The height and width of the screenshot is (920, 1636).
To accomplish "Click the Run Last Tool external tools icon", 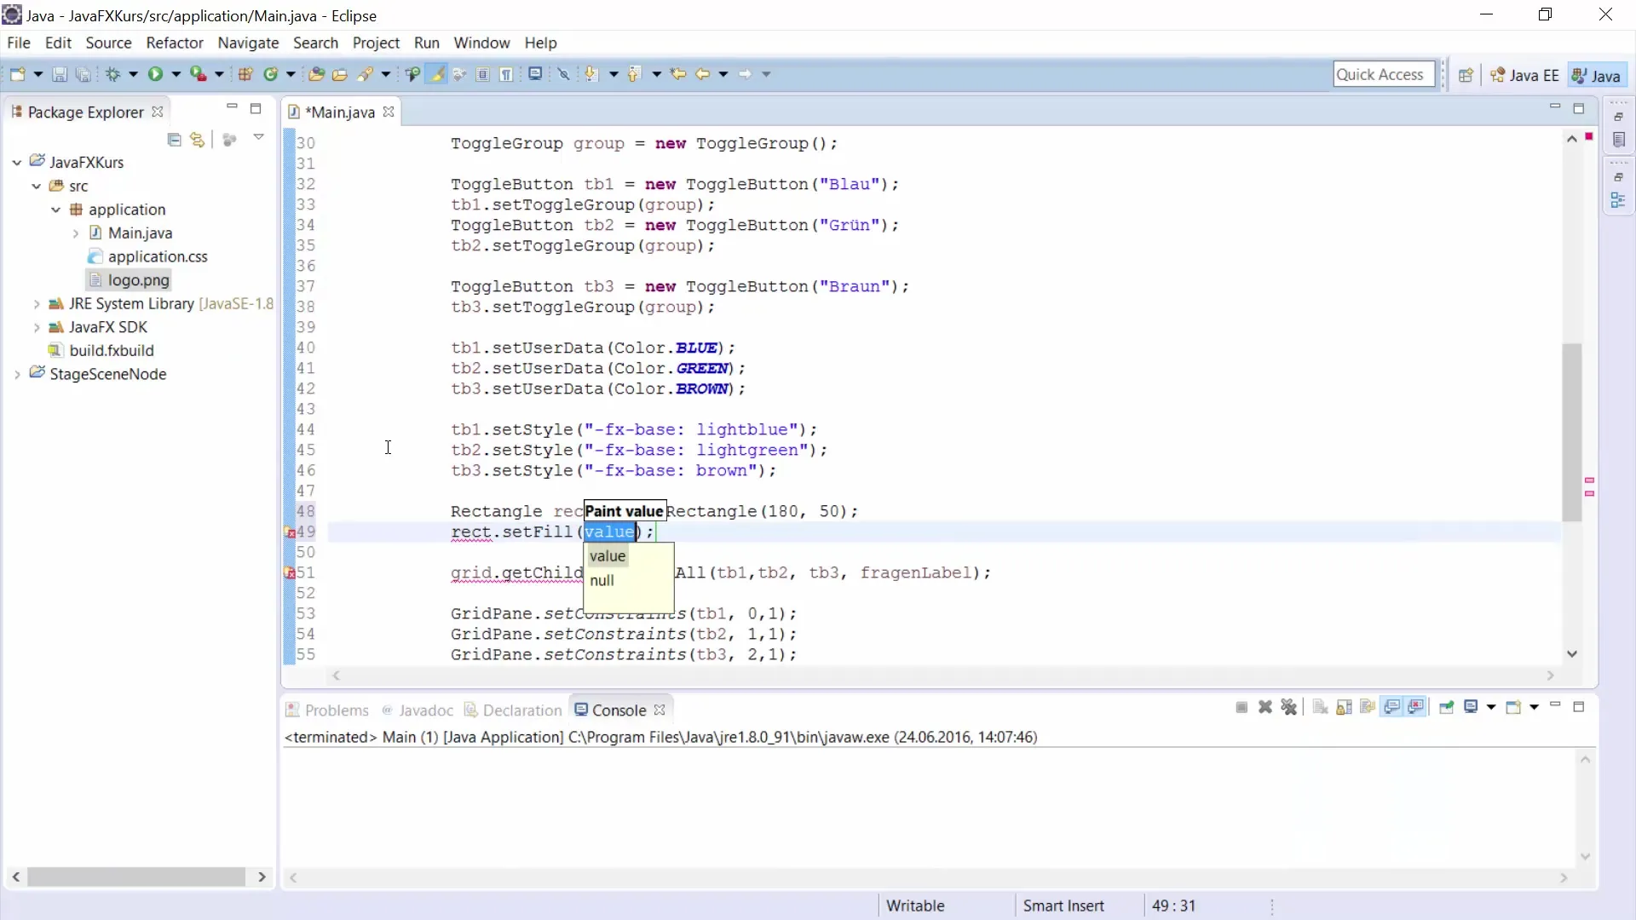I will click(198, 75).
